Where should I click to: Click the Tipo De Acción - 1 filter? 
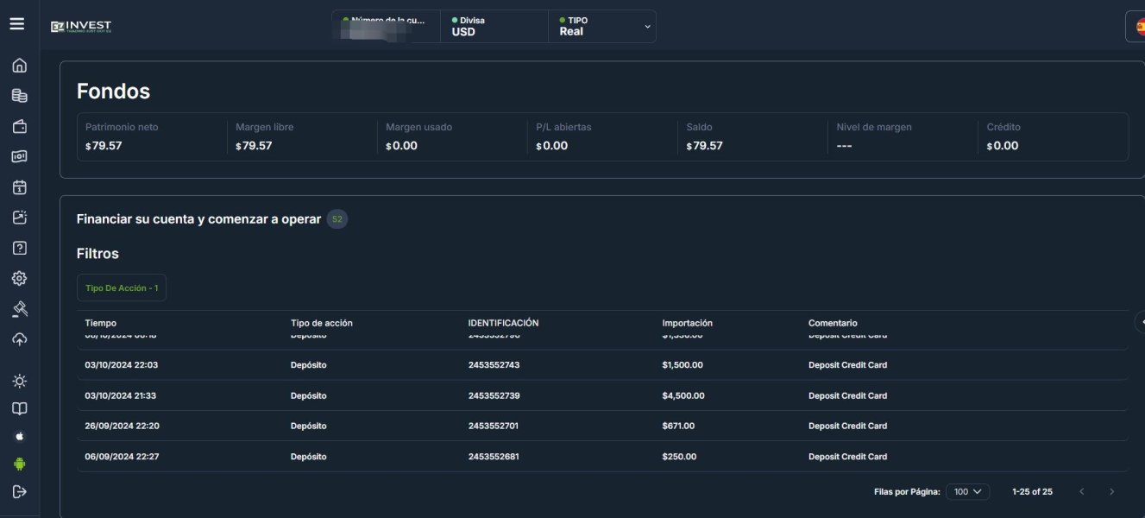tap(122, 287)
